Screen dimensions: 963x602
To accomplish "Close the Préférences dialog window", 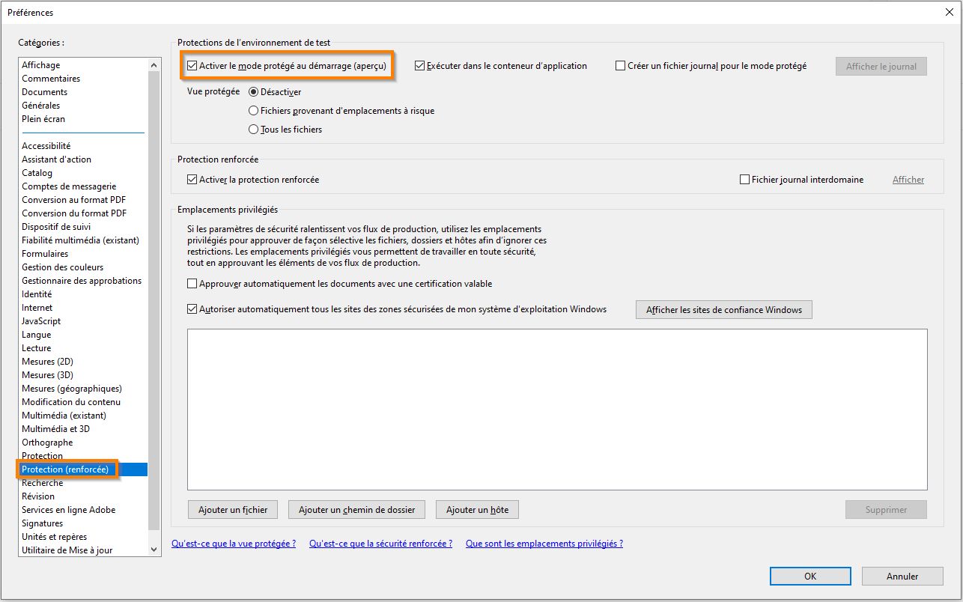I will tap(949, 12).
